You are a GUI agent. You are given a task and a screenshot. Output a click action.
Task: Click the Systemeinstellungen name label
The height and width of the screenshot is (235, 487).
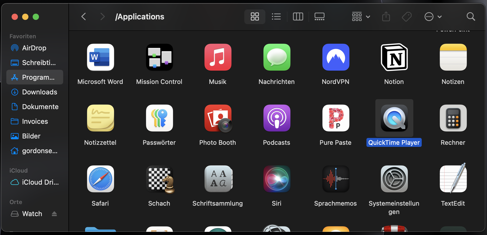pos(394,207)
